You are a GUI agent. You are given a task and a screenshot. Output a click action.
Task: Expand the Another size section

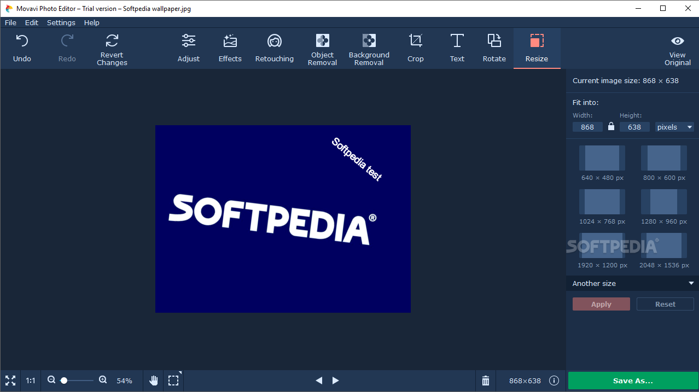(x=632, y=283)
